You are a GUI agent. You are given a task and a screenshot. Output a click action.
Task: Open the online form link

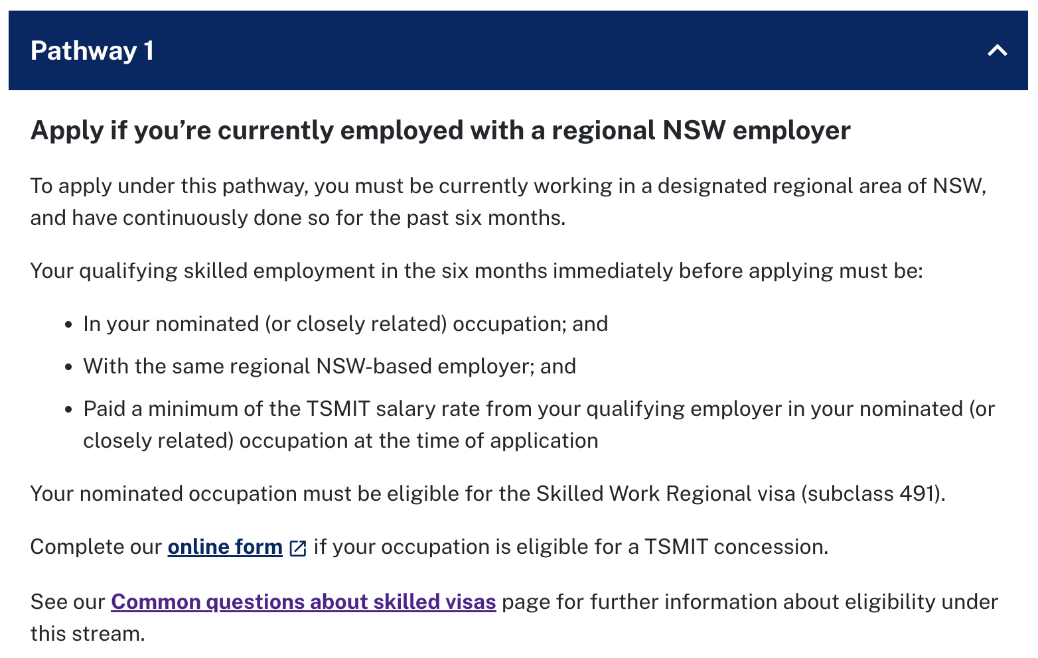click(225, 547)
